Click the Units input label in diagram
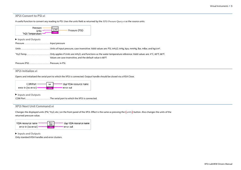Screen dimensions: 241x170 [x=39, y=31]
